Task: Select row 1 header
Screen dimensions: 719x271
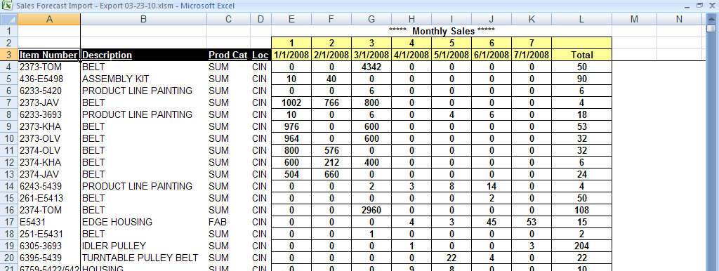Action: (x=9, y=31)
